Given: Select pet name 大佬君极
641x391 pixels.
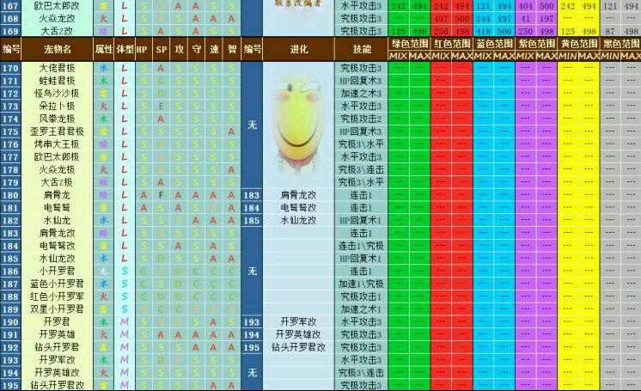Looking at the screenshot, I should pyautogui.click(x=58, y=68).
